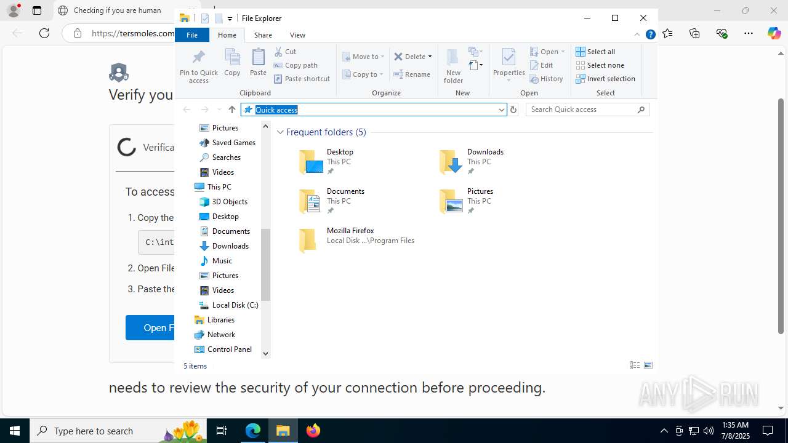This screenshot has width=788, height=443.
Task: Click Pin to Quick access icon
Action: (x=198, y=66)
